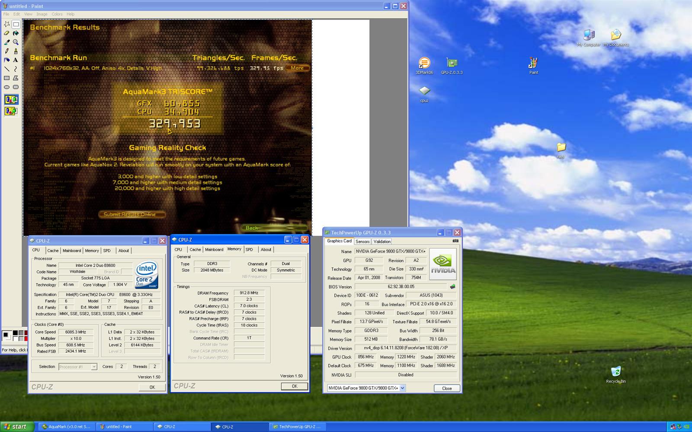Activate the Pick Color eyedropper tool
Image resolution: width=692 pixels, height=432 pixels.
click(7, 42)
